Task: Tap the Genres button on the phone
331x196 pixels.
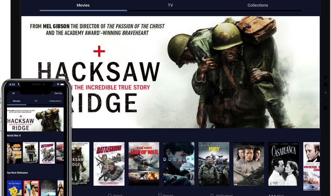Action: [x=58, y=93]
